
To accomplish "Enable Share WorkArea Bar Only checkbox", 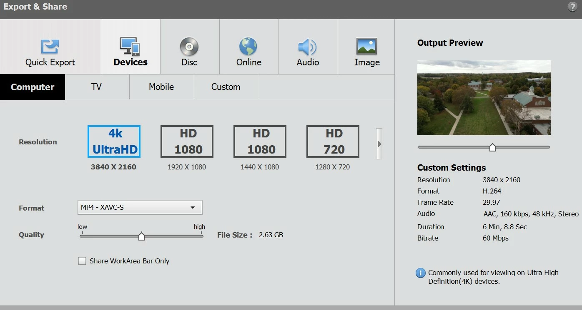I will pos(82,261).
